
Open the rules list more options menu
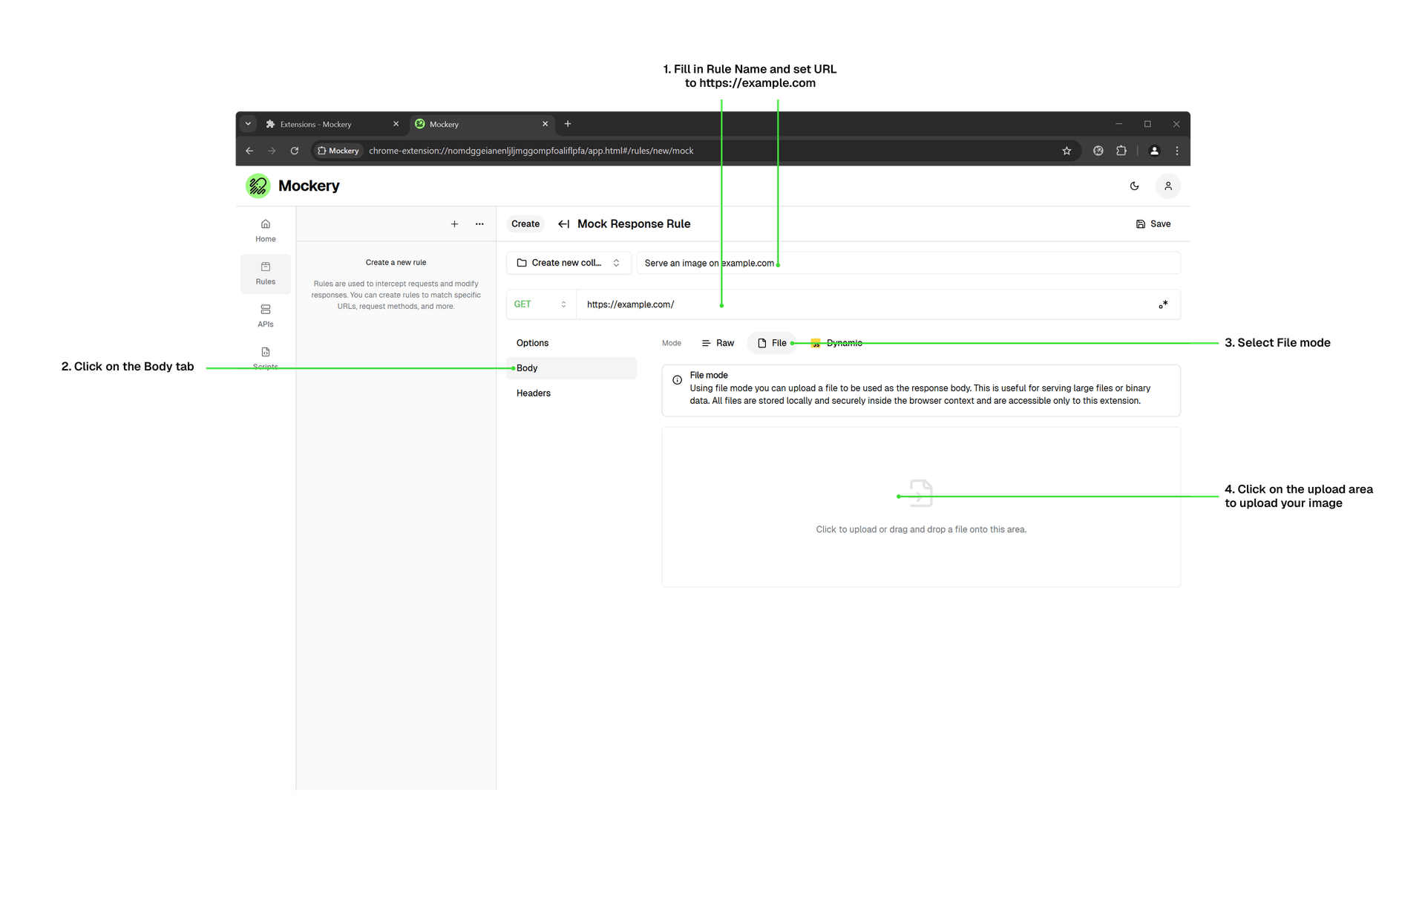click(479, 224)
